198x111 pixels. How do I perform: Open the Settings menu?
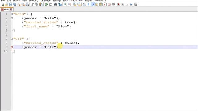(x=57, y=1)
